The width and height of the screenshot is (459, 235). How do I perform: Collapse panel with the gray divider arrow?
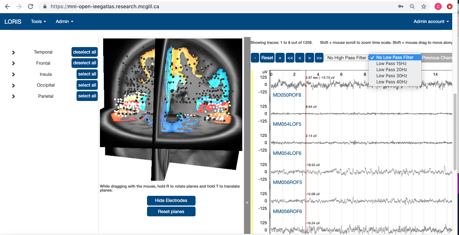[247, 203]
